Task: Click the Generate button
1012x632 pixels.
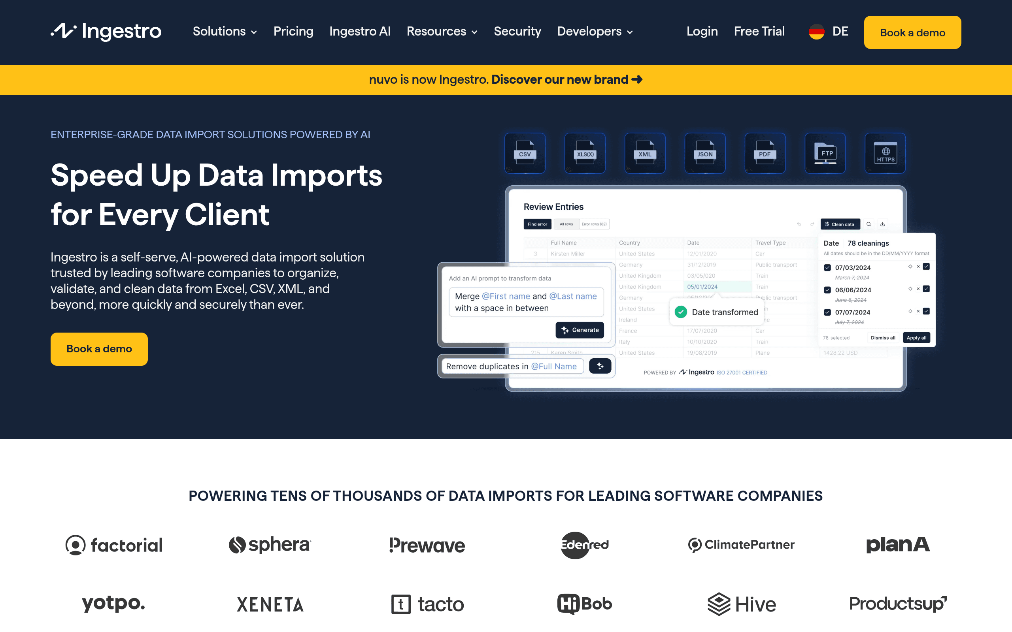Action: [x=580, y=330]
